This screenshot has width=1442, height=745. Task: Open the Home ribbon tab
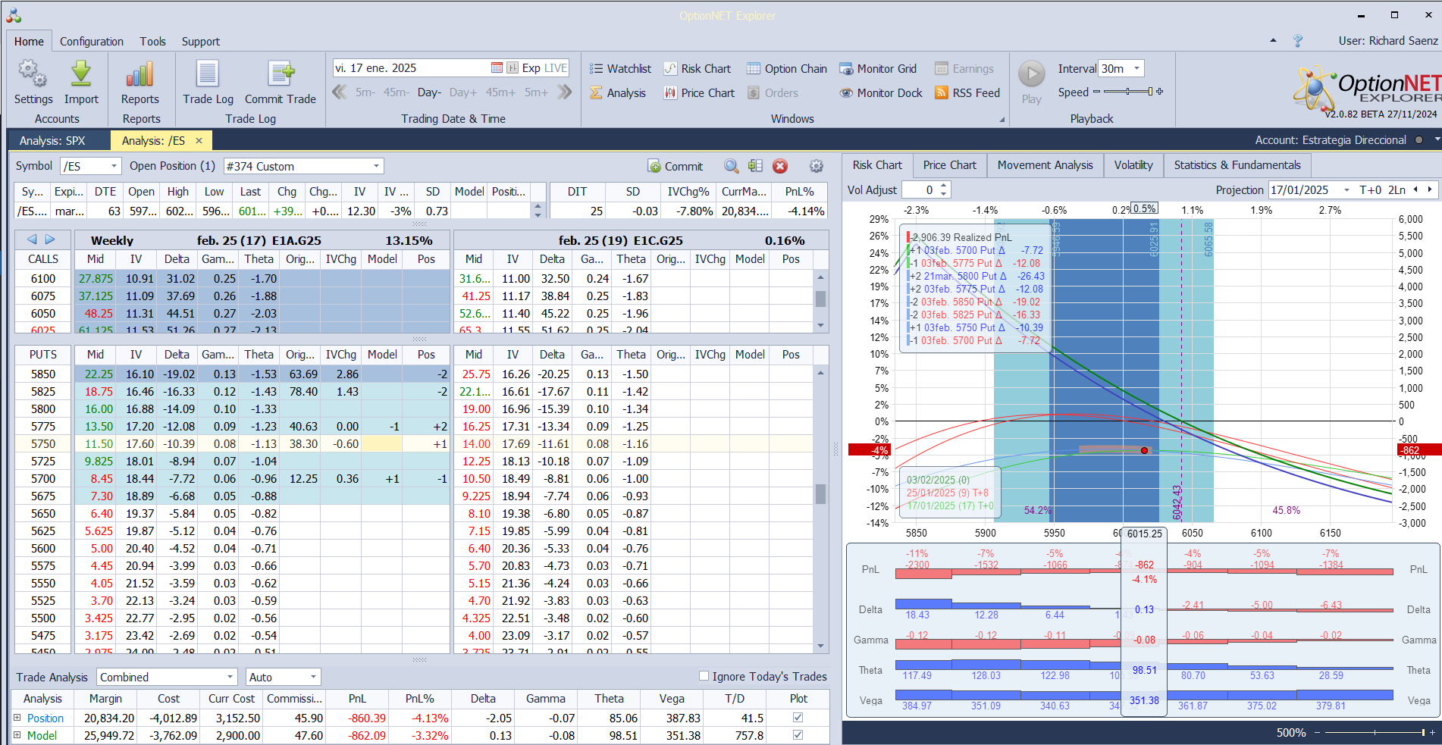29,42
